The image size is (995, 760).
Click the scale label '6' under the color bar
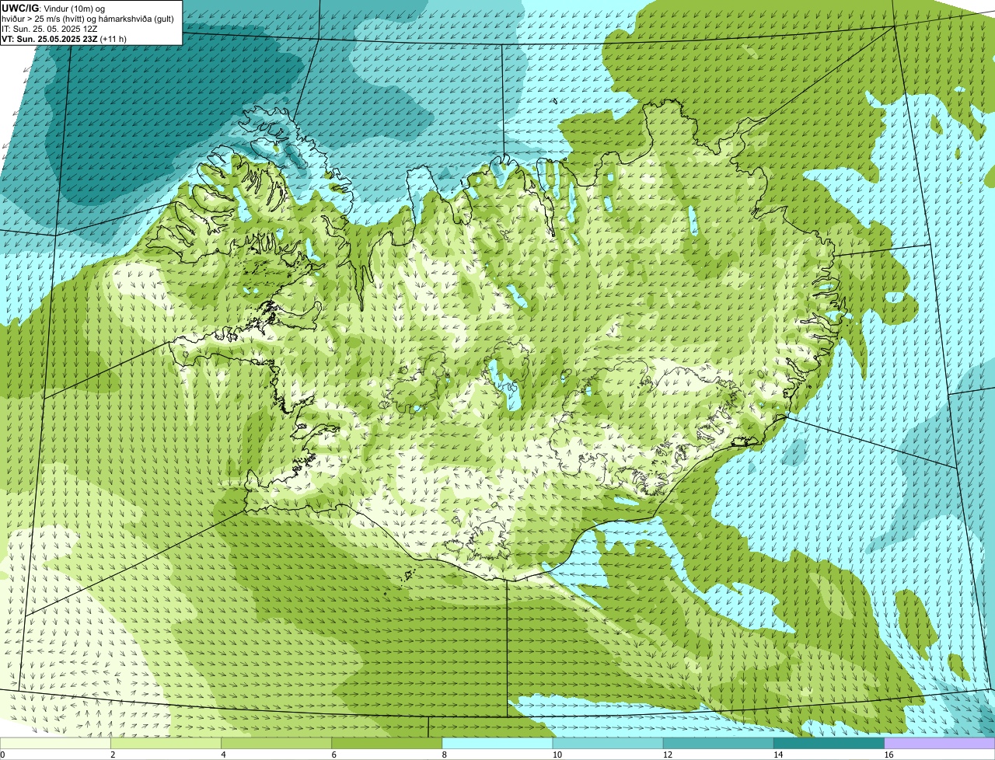[x=333, y=755]
